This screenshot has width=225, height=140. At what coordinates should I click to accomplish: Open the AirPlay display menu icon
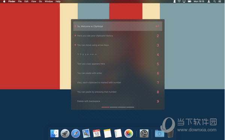pos(184,1)
